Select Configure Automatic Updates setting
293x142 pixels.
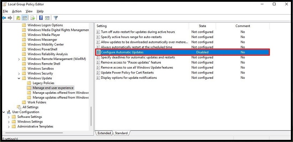coord(122,52)
